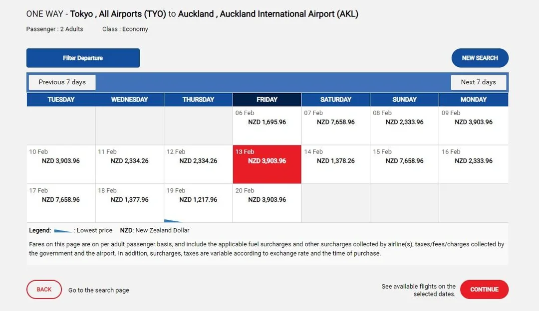Image resolution: width=539 pixels, height=311 pixels.
Task: Select the 06 Feb fare cell
Action: pos(267,125)
